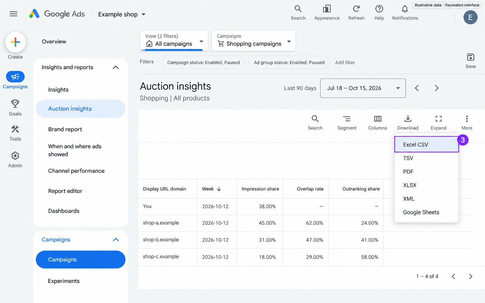Open the All campaigns view dropdown
The image size is (485, 303).
click(x=174, y=41)
